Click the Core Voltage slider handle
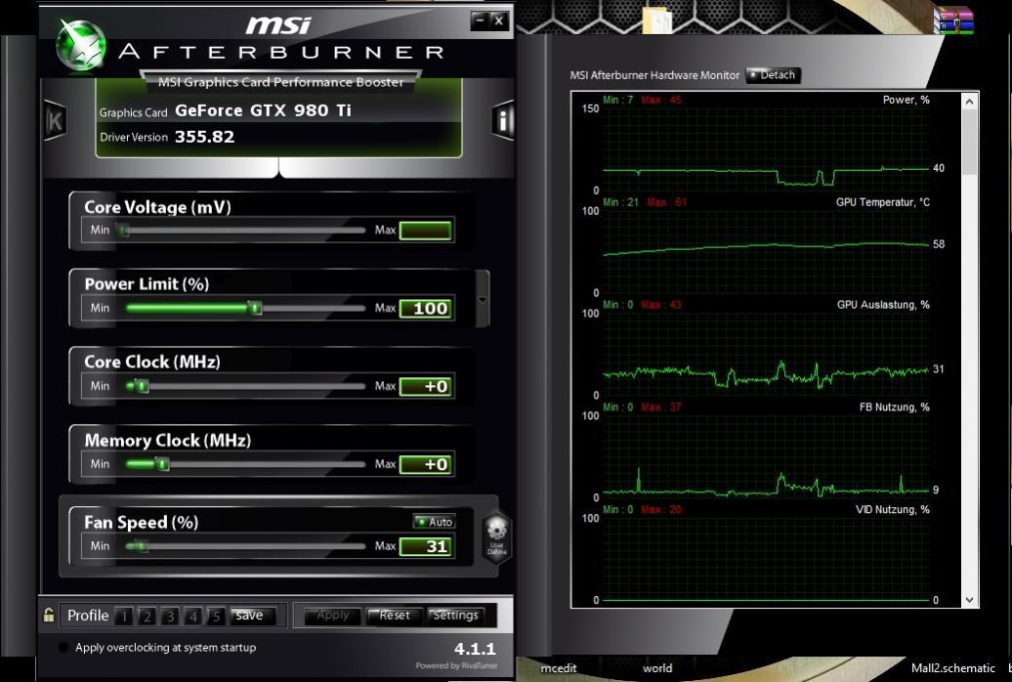 [123, 230]
